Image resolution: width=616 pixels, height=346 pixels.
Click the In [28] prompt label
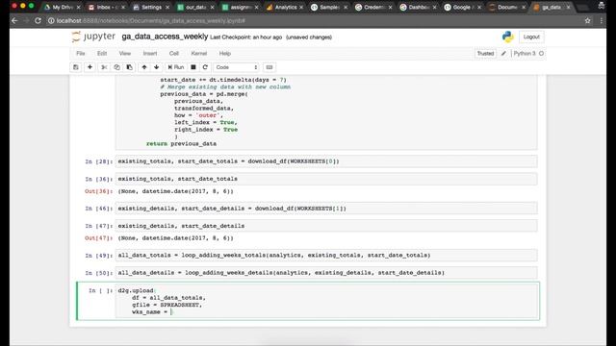coord(98,161)
